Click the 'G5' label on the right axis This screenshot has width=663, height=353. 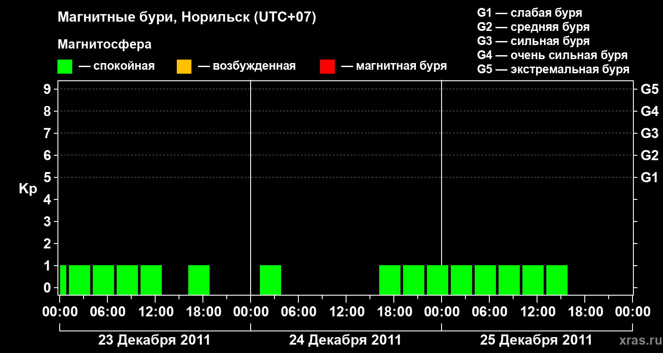[650, 89]
